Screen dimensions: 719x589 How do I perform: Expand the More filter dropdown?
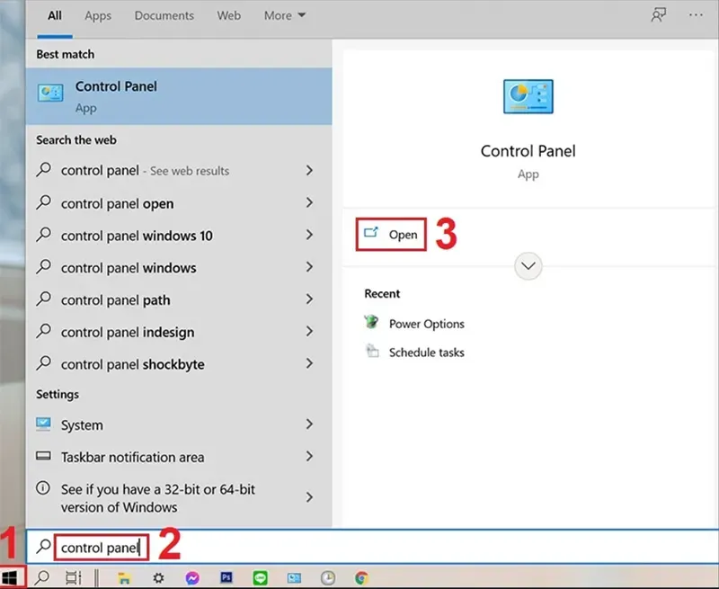285,15
